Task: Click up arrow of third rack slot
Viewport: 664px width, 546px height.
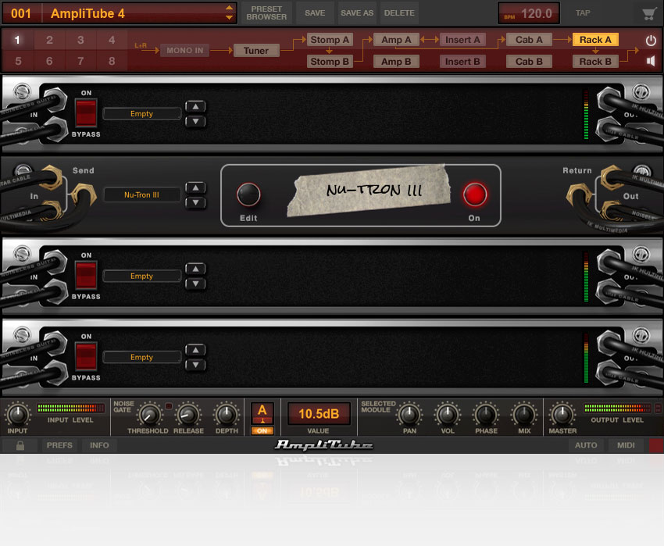Action: click(x=195, y=269)
